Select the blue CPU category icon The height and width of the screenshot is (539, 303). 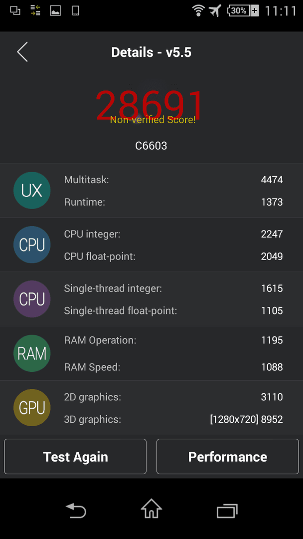click(32, 245)
